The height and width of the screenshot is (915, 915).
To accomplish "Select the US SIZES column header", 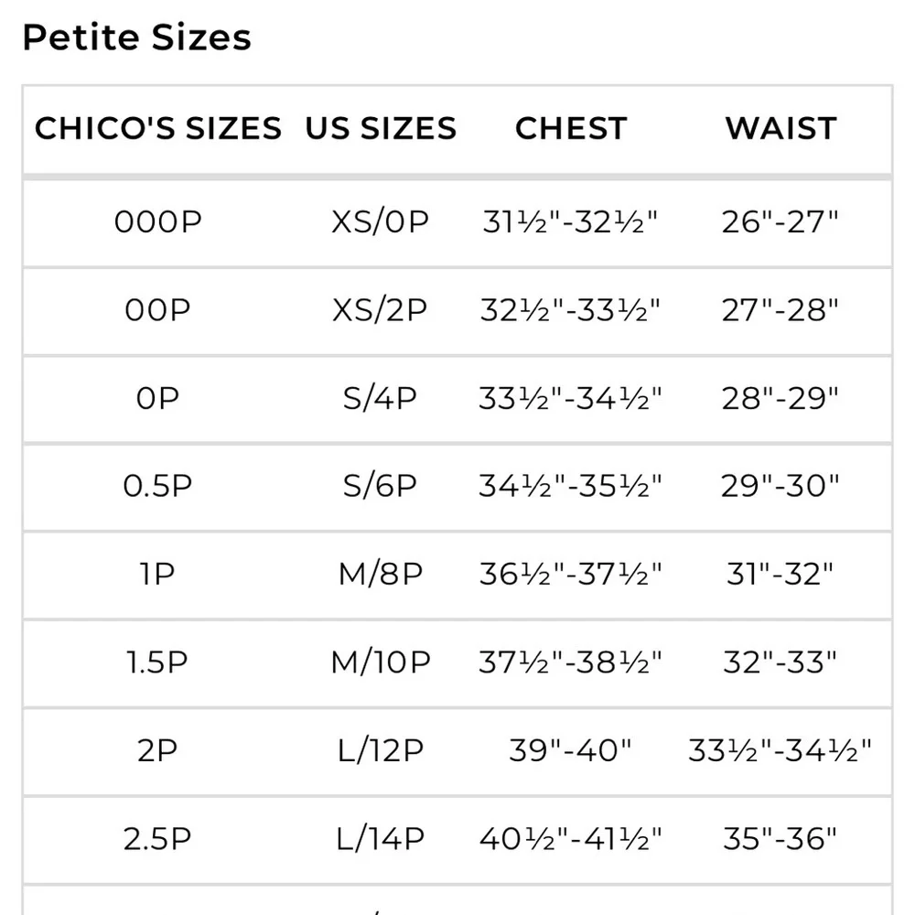I will pyautogui.click(x=381, y=128).
